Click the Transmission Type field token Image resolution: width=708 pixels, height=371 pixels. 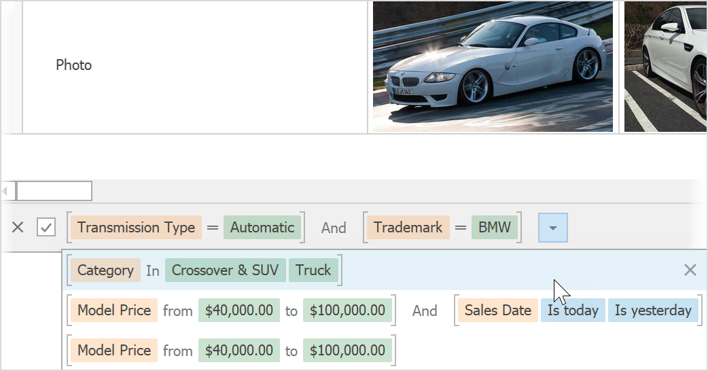pyautogui.click(x=136, y=228)
